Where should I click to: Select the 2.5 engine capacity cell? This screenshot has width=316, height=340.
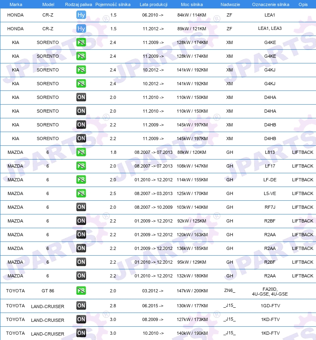coord(113,193)
